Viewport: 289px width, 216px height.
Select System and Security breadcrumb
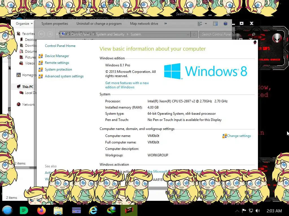pyautogui.click(x=110, y=34)
